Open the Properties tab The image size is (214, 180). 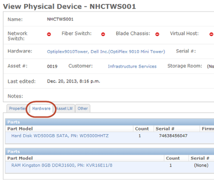[17, 109]
